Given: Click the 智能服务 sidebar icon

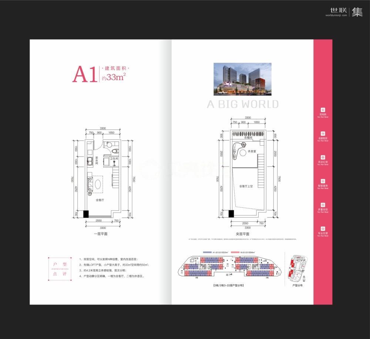Looking at the screenshot, I should click(323, 181).
